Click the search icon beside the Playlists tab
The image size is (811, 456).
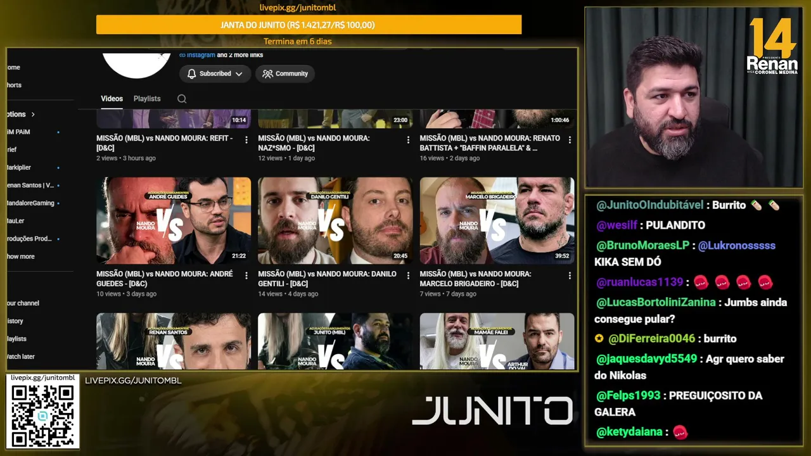[182, 99]
